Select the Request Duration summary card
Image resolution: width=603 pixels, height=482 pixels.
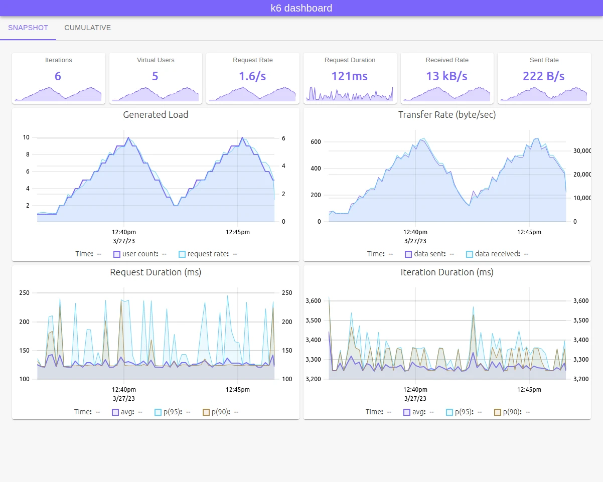tap(350, 78)
